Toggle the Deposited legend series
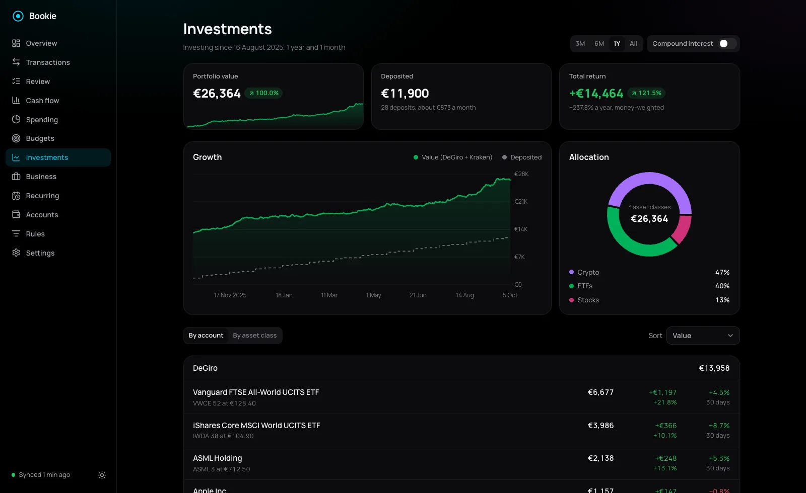Screen dimensions: 806x493 point(522,157)
